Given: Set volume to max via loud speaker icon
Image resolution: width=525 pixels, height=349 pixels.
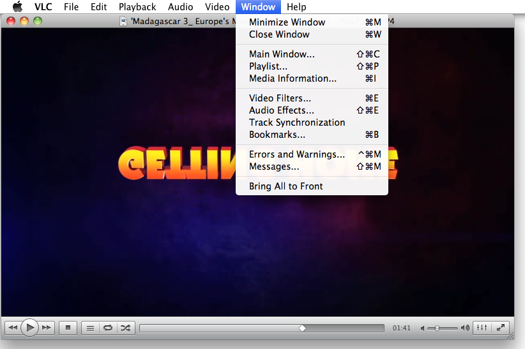Looking at the screenshot, I should click(x=465, y=328).
